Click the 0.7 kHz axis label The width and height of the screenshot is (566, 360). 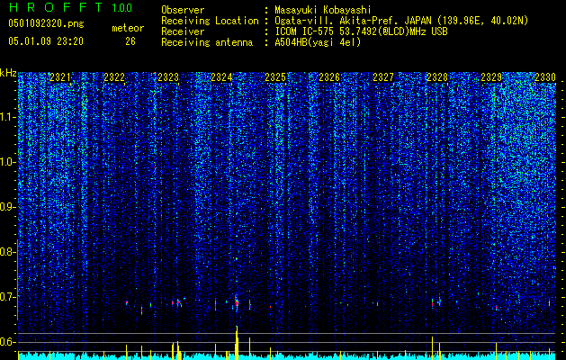tap(8, 297)
